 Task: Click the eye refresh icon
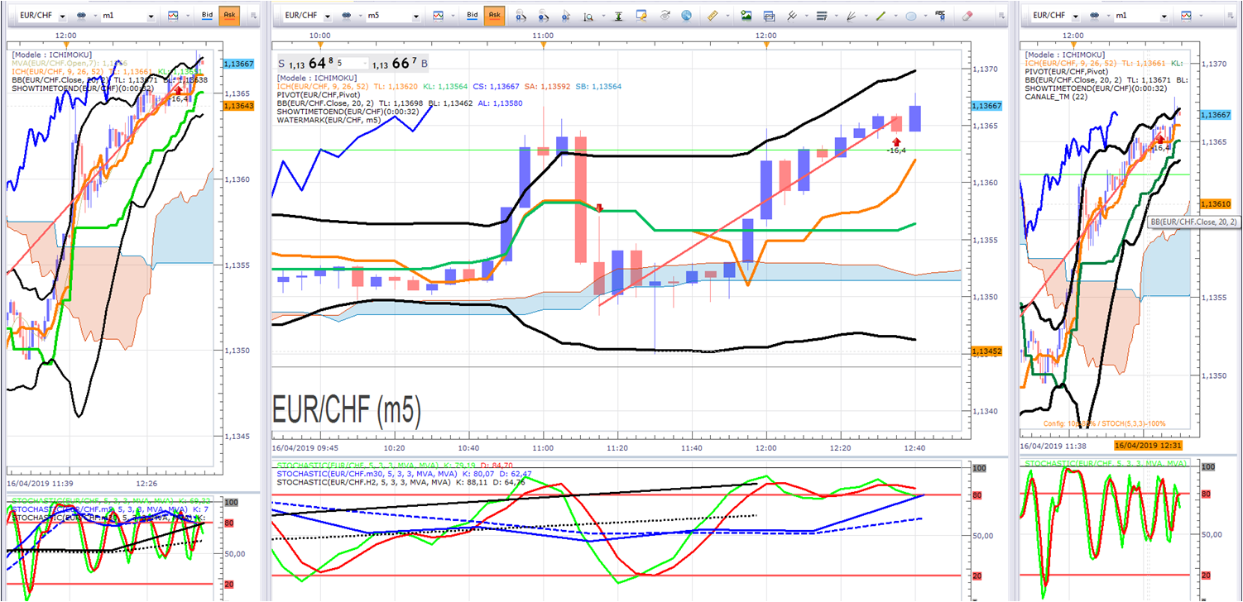[x=665, y=16]
